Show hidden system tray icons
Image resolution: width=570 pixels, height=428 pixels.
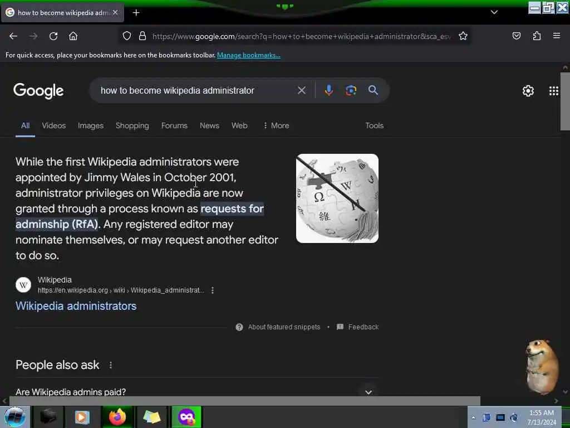473,418
